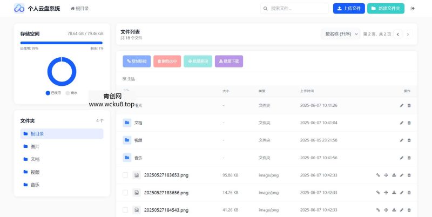Delete 20250527184543.png via trash icon
Viewport: 432px width, 217px height.
[409, 210]
